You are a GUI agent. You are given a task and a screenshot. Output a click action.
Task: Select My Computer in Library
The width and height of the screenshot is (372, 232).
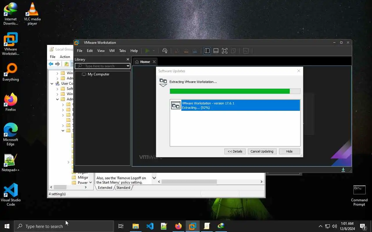pyautogui.click(x=99, y=74)
